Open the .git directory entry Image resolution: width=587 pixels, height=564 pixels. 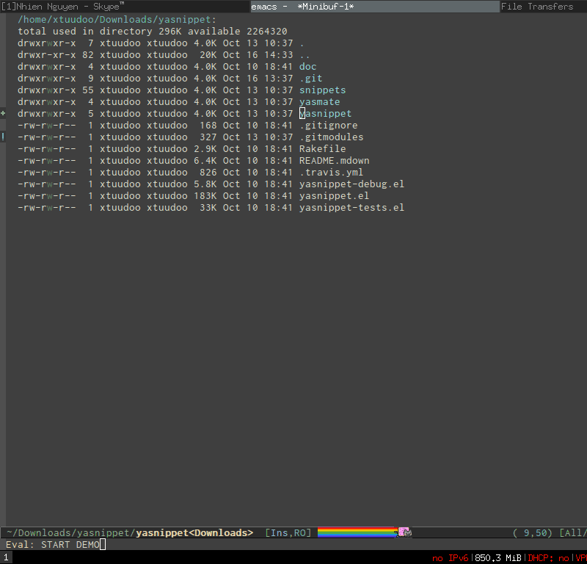[310, 79]
